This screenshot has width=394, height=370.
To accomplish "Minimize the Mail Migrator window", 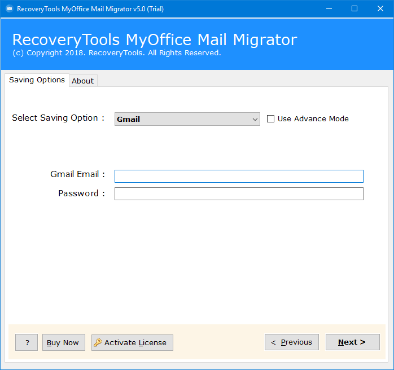I will coord(329,9).
